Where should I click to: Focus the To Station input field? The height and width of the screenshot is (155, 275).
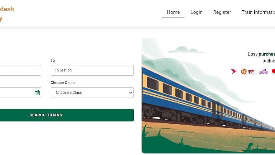coord(92,70)
